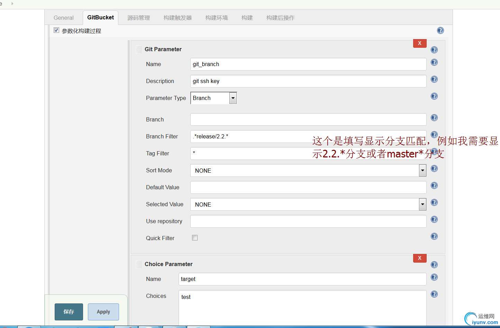Open help for Default Value

[x=434, y=185]
